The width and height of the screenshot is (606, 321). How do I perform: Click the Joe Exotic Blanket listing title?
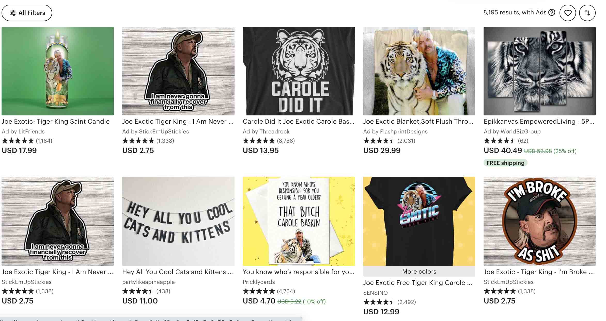[x=418, y=122]
